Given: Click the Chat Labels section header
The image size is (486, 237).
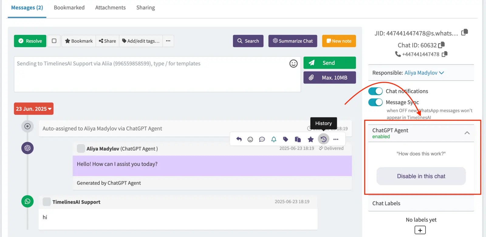Looking at the screenshot, I should pyautogui.click(x=421, y=203).
